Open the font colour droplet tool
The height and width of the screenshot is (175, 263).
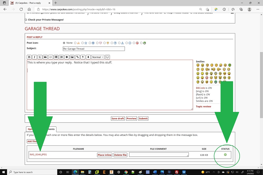(x=88, y=57)
